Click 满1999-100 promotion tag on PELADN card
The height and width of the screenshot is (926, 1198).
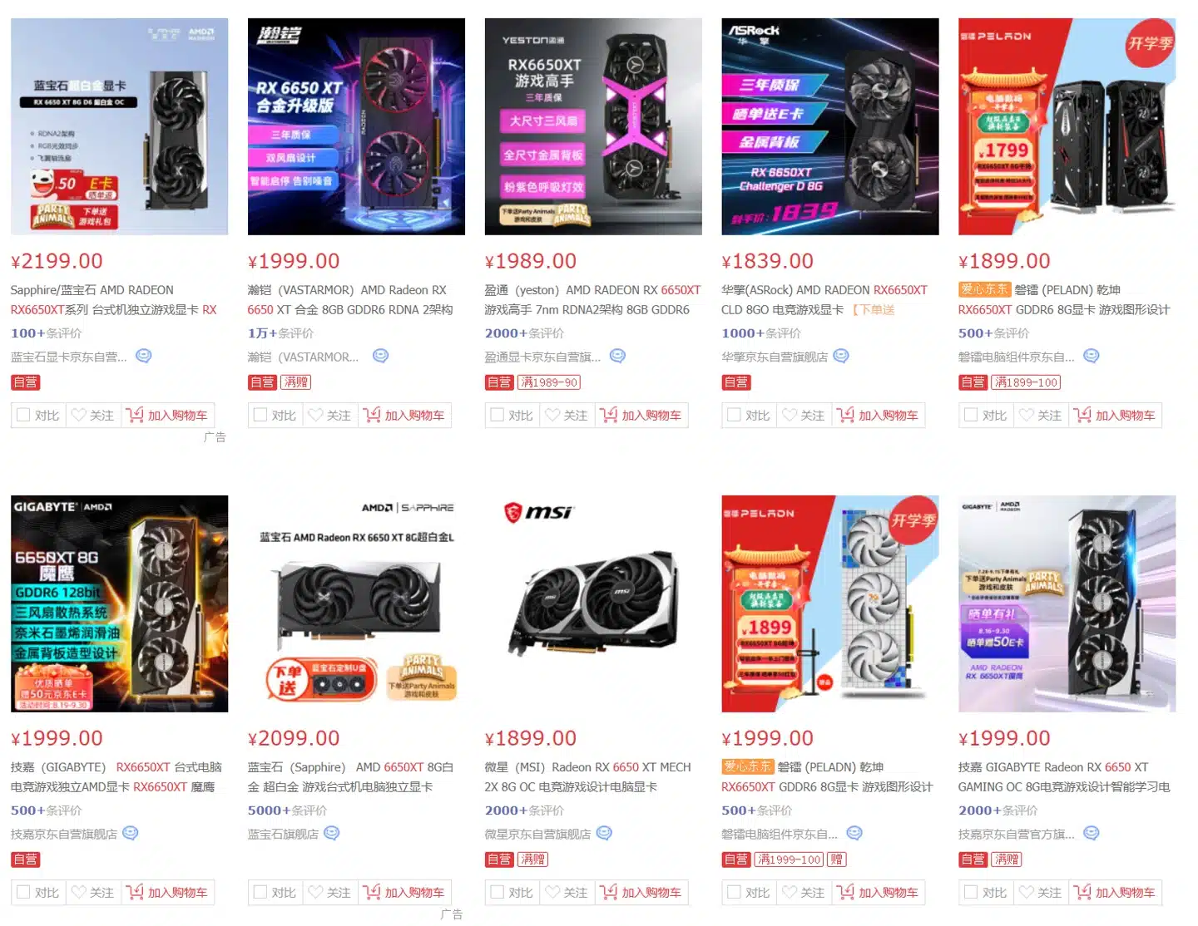(x=789, y=860)
